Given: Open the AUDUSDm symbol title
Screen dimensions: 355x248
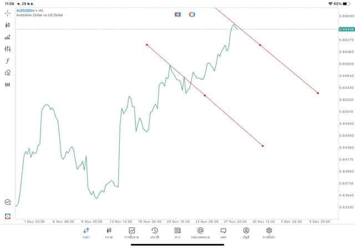Looking at the screenshot, I should [25, 10].
